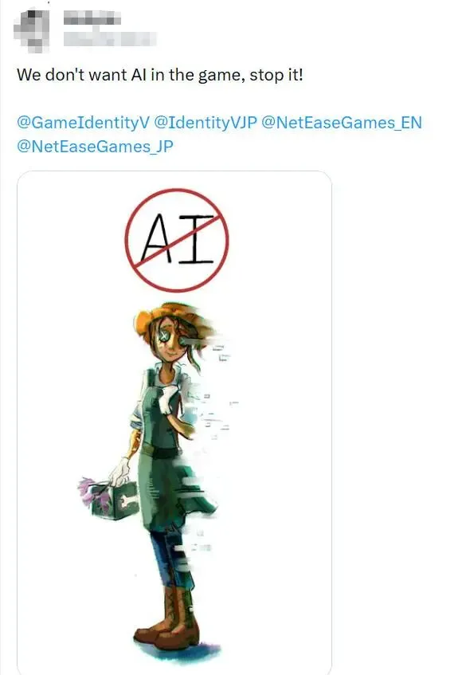462x675 pixels.
Task: Select the tweet text about AI
Action: (160, 75)
